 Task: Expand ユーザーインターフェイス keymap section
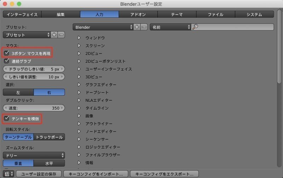(x=79, y=69)
